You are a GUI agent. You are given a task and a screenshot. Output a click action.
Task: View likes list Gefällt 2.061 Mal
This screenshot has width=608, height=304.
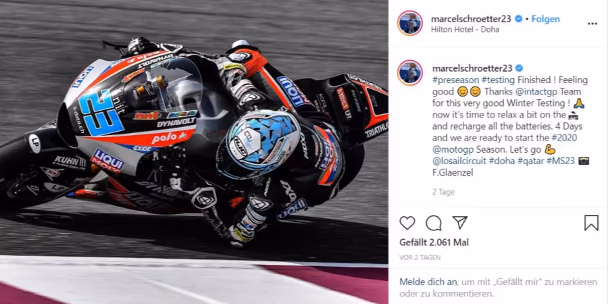(x=434, y=243)
